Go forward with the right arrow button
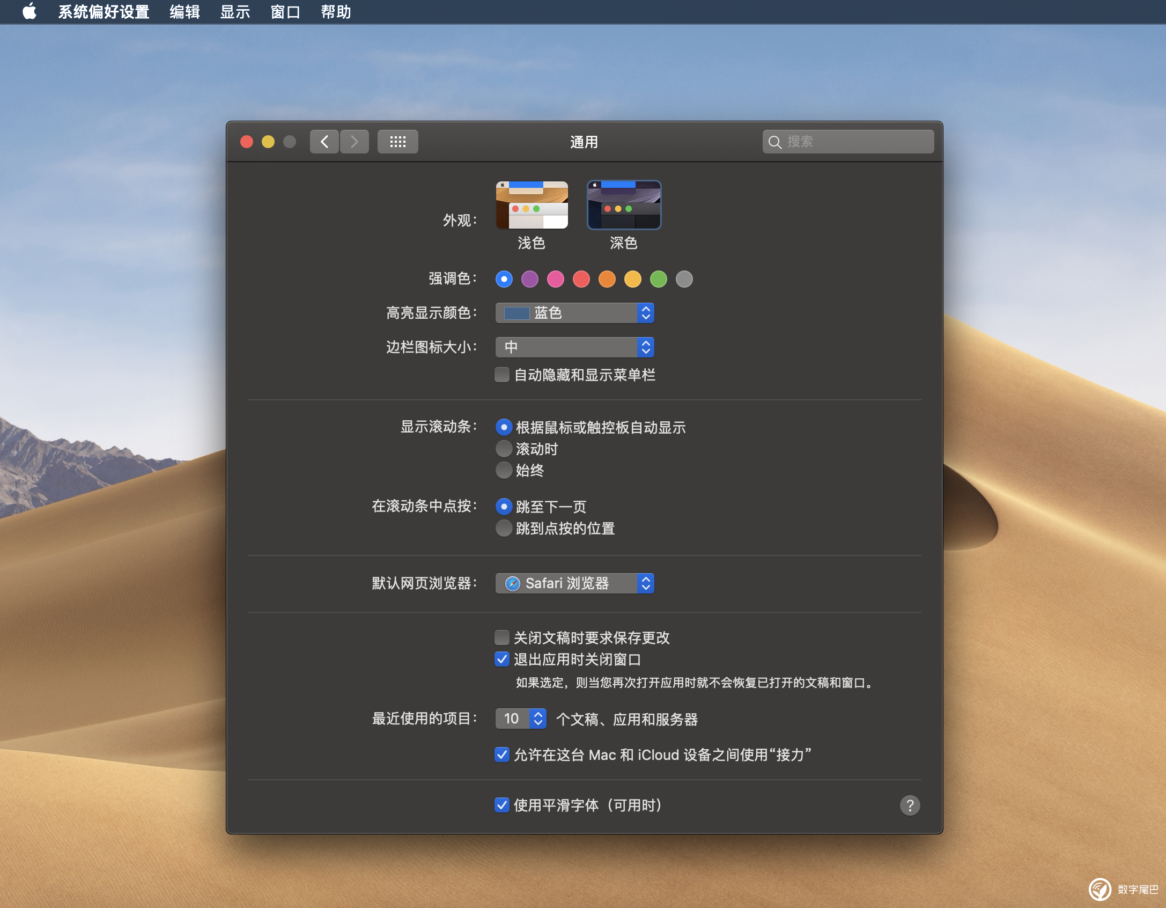 (x=355, y=142)
